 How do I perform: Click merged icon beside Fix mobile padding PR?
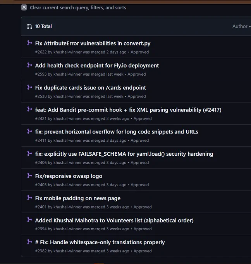[29, 198]
